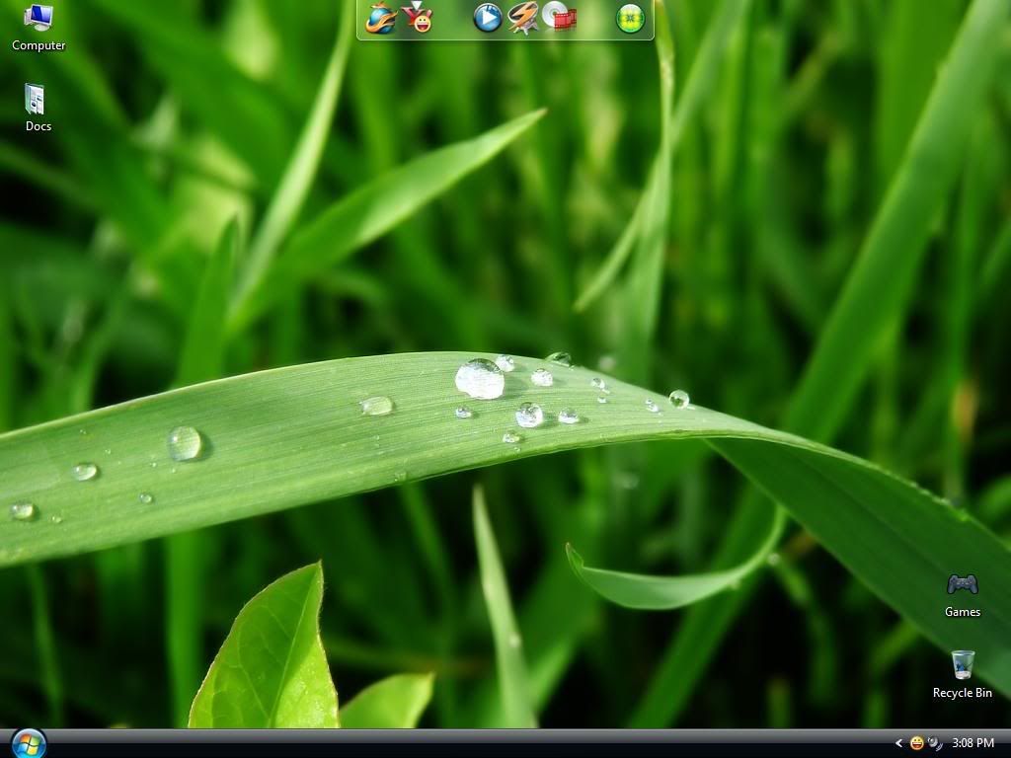Select the 'Recycle Bin' text label
Viewport: 1011px width, 758px height.
pyautogui.click(x=963, y=693)
